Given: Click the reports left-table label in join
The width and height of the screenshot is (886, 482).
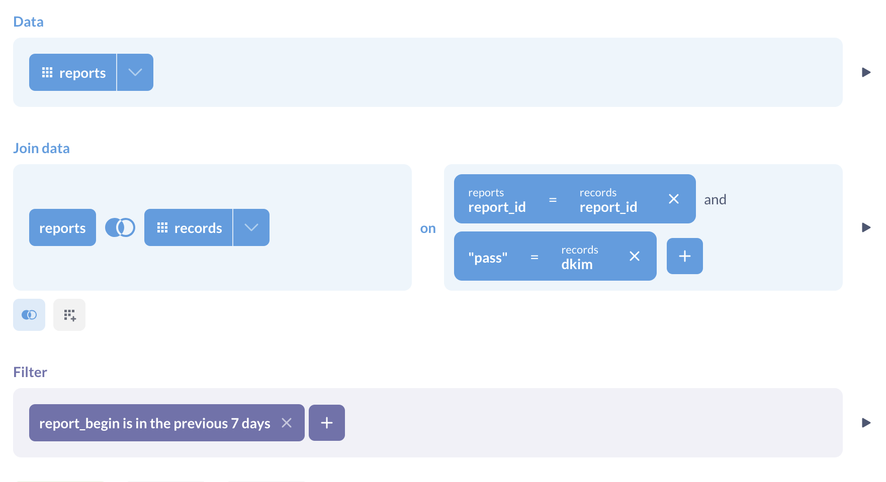Looking at the screenshot, I should point(62,227).
